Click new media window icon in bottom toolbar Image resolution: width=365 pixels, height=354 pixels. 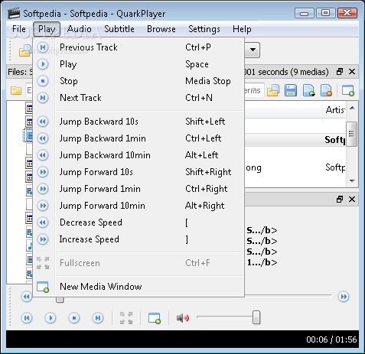point(155,318)
